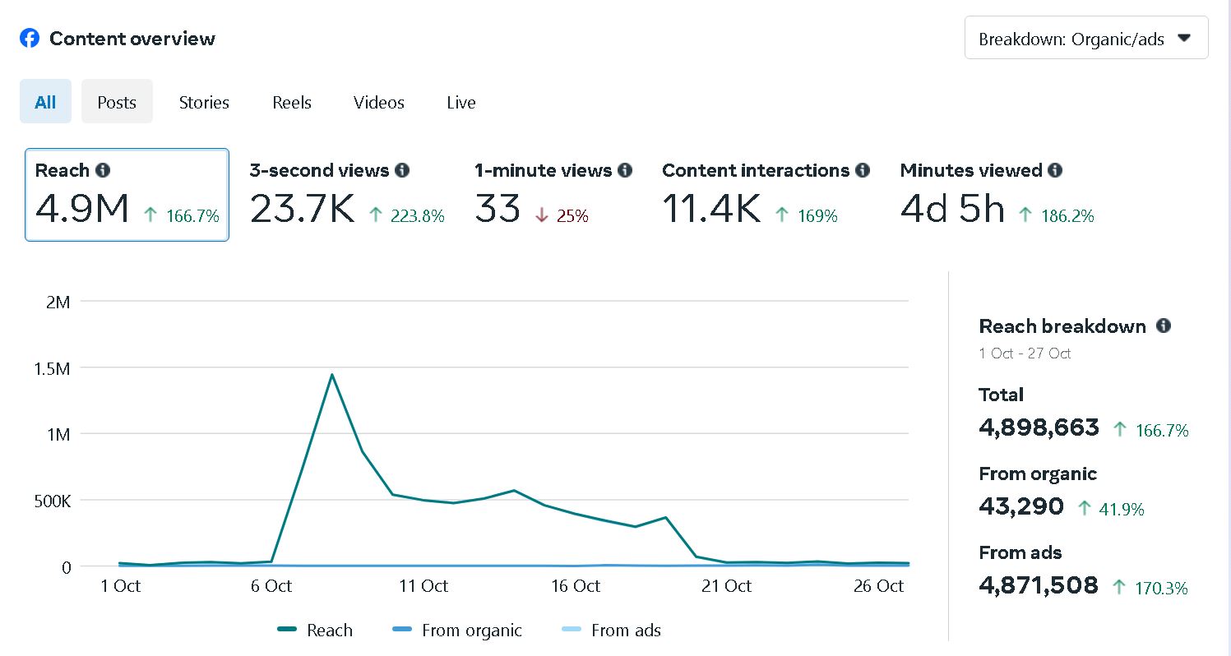
Task: Click info icon beside Content interactions
Action: pyautogui.click(x=863, y=170)
